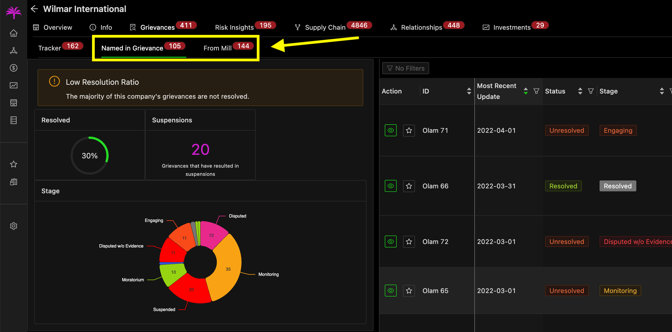This screenshot has width=672, height=332.
Task: Click the 20 suspensions count
Action: pyautogui.click(x=200, y=149)
